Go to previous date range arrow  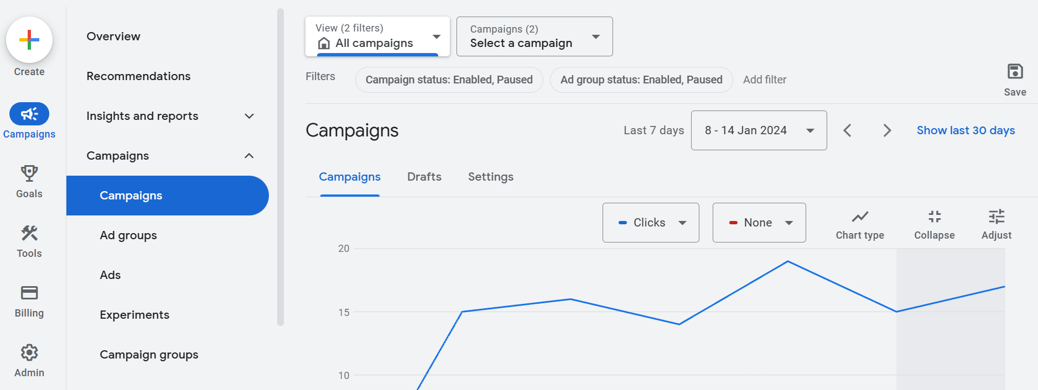pos(847,130)
